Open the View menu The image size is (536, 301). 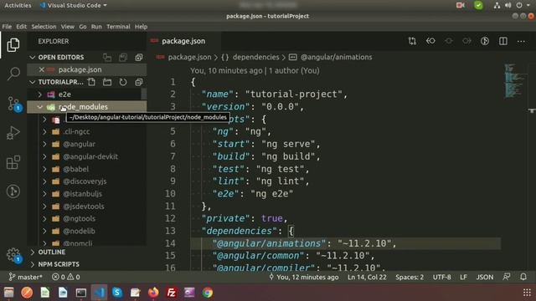pyautogui.click(x=68, y=27)
